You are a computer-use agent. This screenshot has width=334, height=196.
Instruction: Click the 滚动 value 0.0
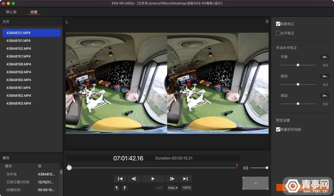325,104
